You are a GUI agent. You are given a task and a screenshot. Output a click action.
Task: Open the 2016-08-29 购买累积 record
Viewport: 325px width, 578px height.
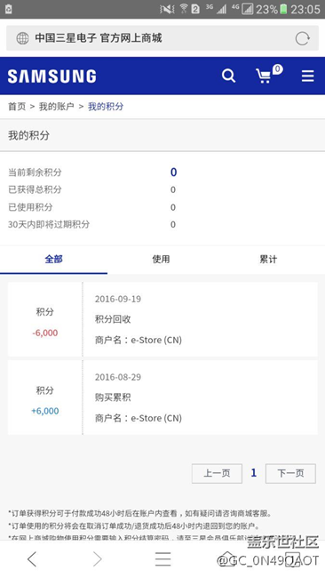162,397
